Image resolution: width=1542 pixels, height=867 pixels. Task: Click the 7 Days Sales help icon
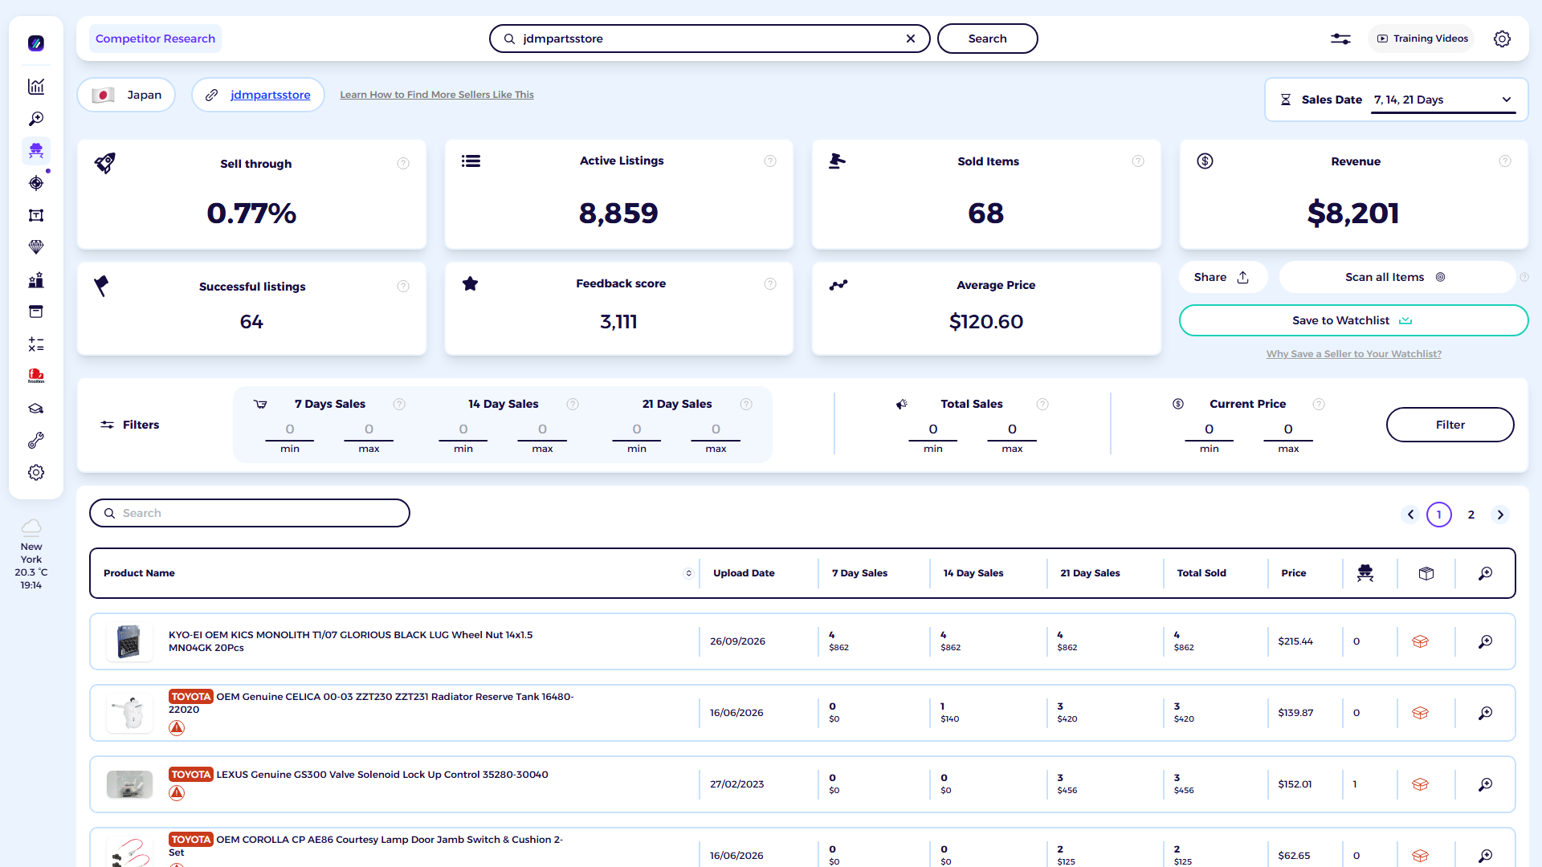399,404
